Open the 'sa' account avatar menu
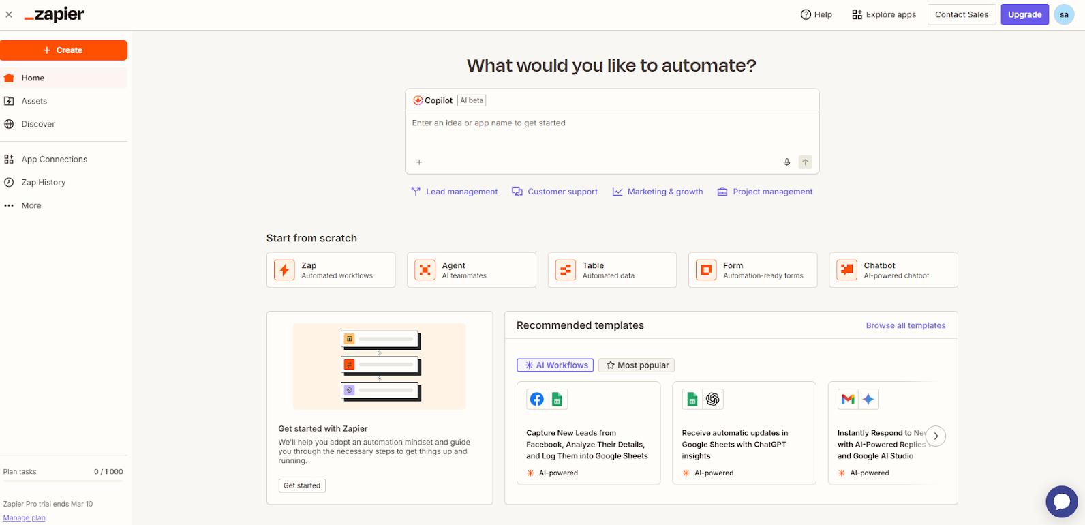Image resolution: width=1085 pixels, height=525 pixels. coord(1064,14)
